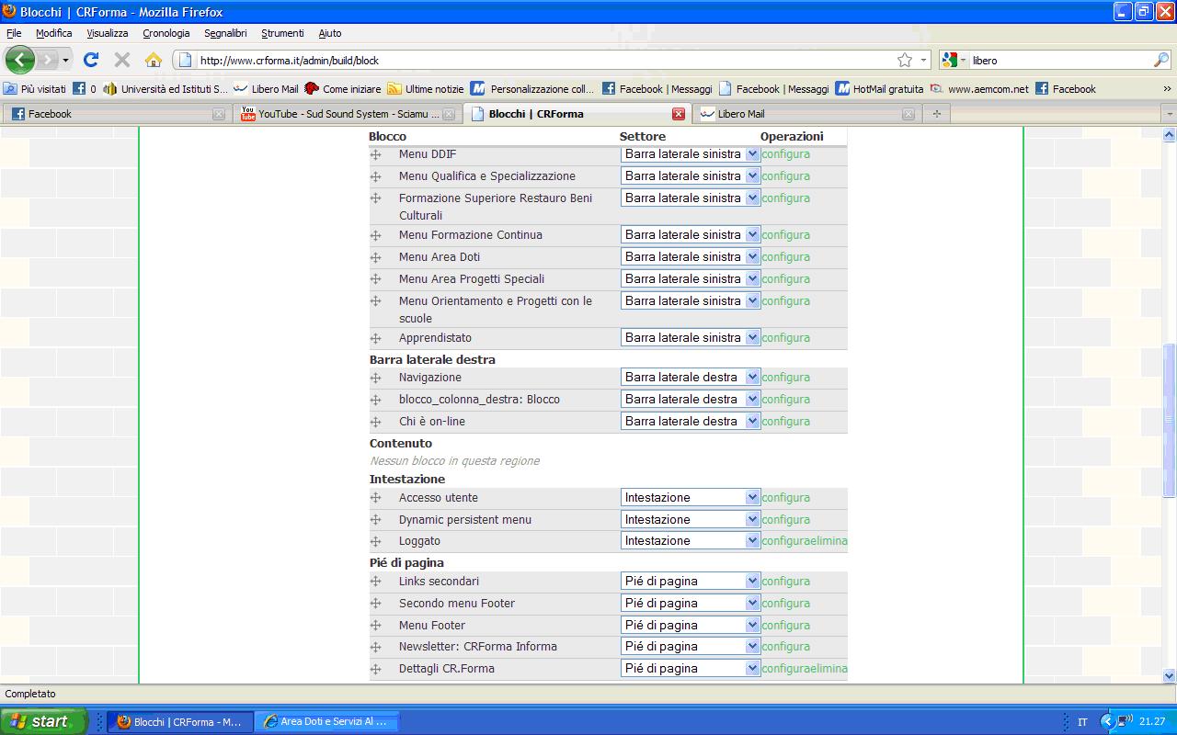The width and height of the screenshot is (1177, 735).
Task: Expand the bookmarks toolbar overflow chevron
Action: [x=1167, y=89]
